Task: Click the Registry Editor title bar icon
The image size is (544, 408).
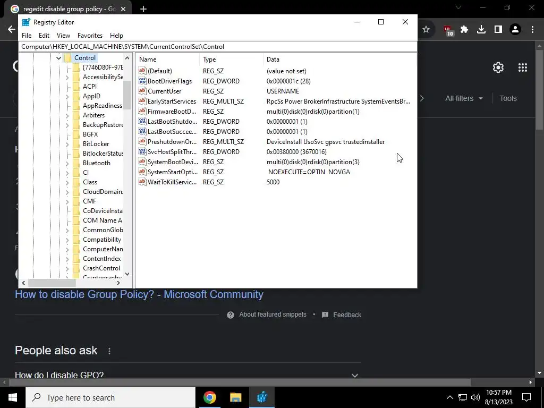Action: pos(26,22)
